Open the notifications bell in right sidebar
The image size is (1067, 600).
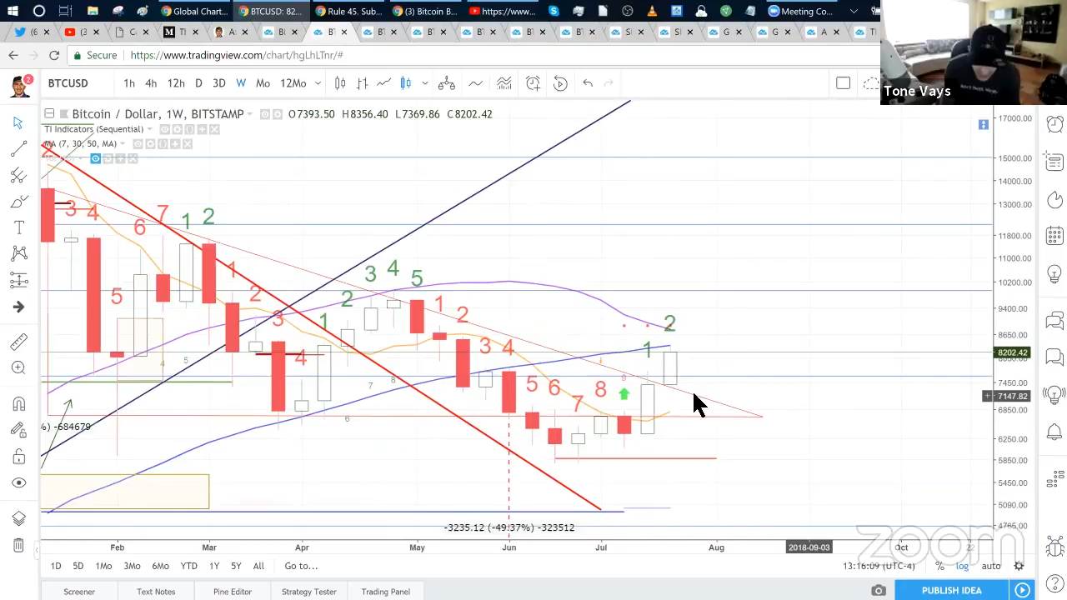point(1054,434)
